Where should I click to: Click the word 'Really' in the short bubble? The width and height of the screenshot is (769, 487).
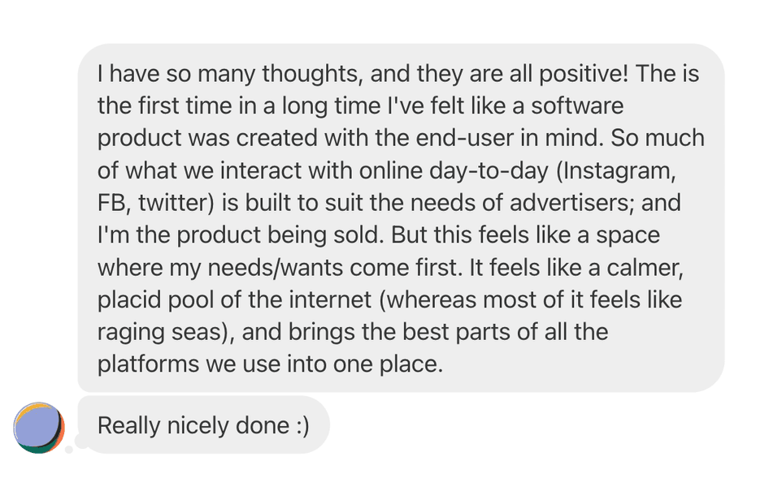point(129,425)
